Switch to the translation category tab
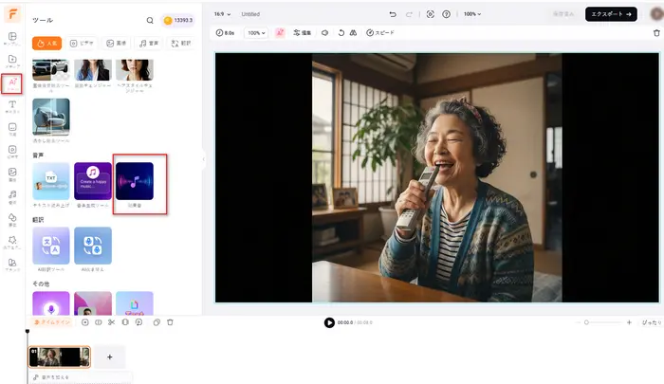 181,44
